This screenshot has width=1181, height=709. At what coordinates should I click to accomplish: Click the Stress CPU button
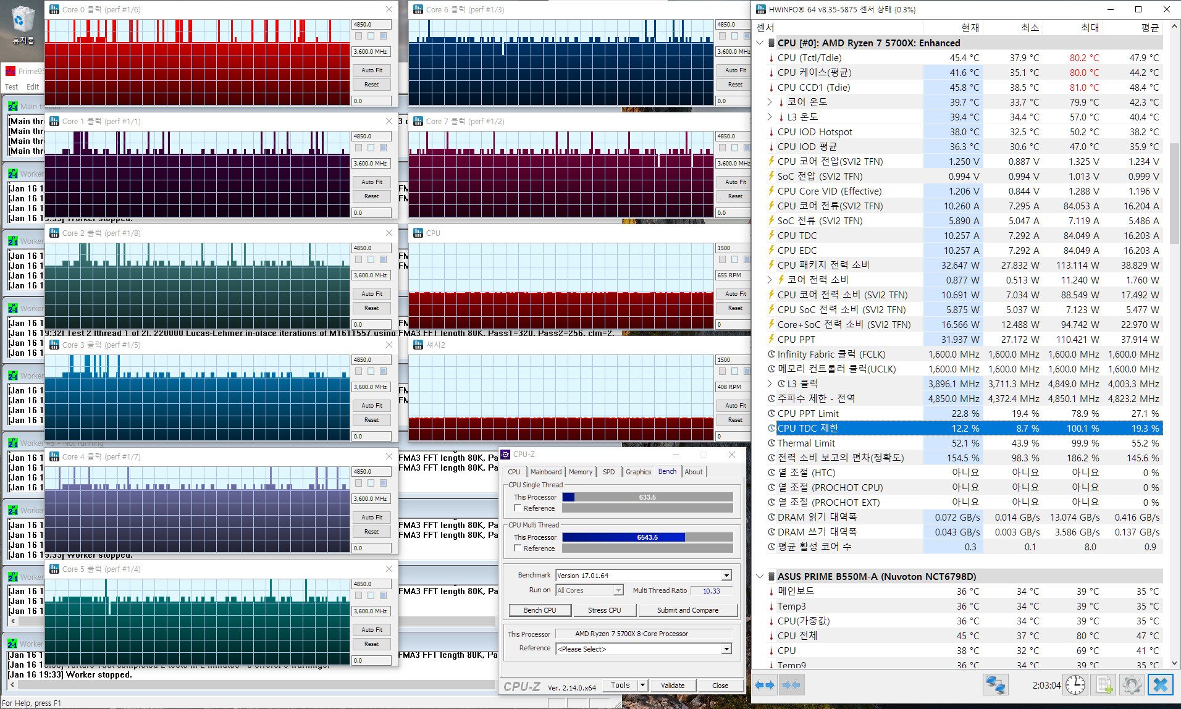pos(604,610)
